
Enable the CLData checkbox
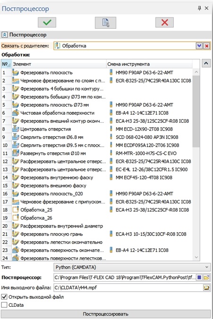pyautogui.click(x=4, y=305)
